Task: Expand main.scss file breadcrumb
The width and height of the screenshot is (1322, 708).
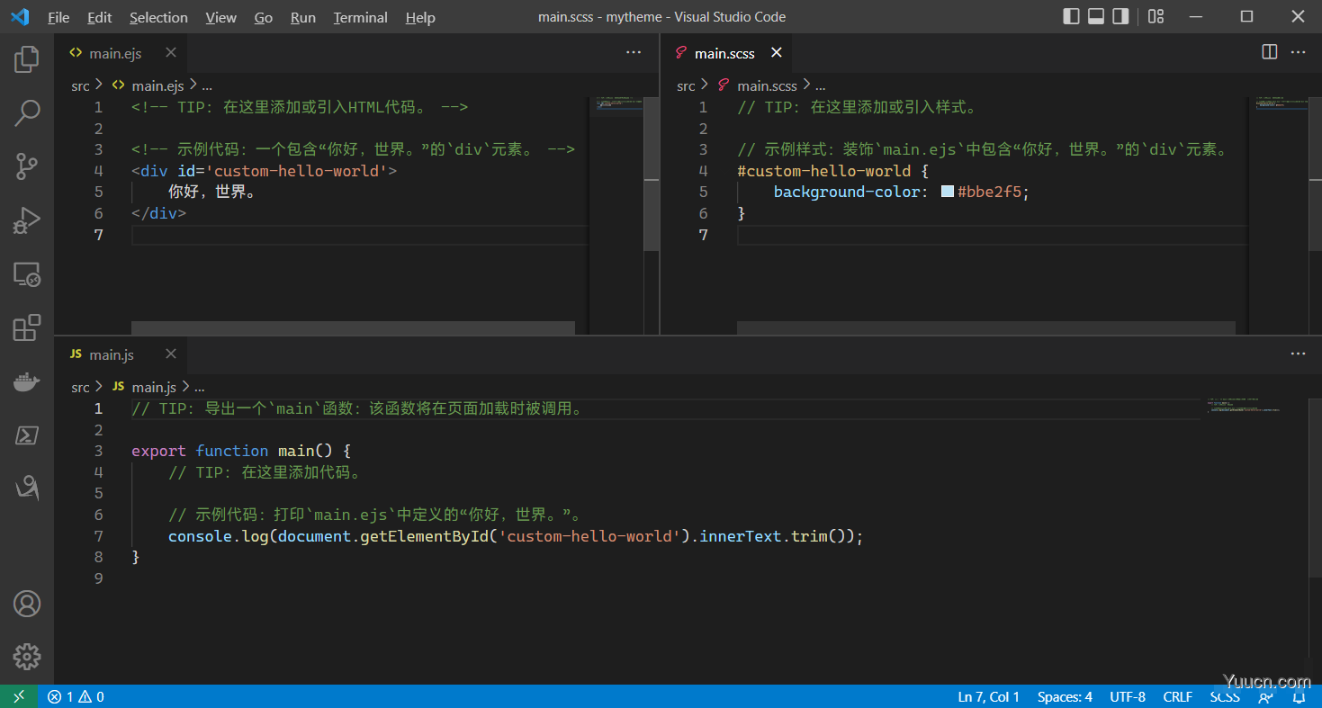Action: tap(767, 85)
